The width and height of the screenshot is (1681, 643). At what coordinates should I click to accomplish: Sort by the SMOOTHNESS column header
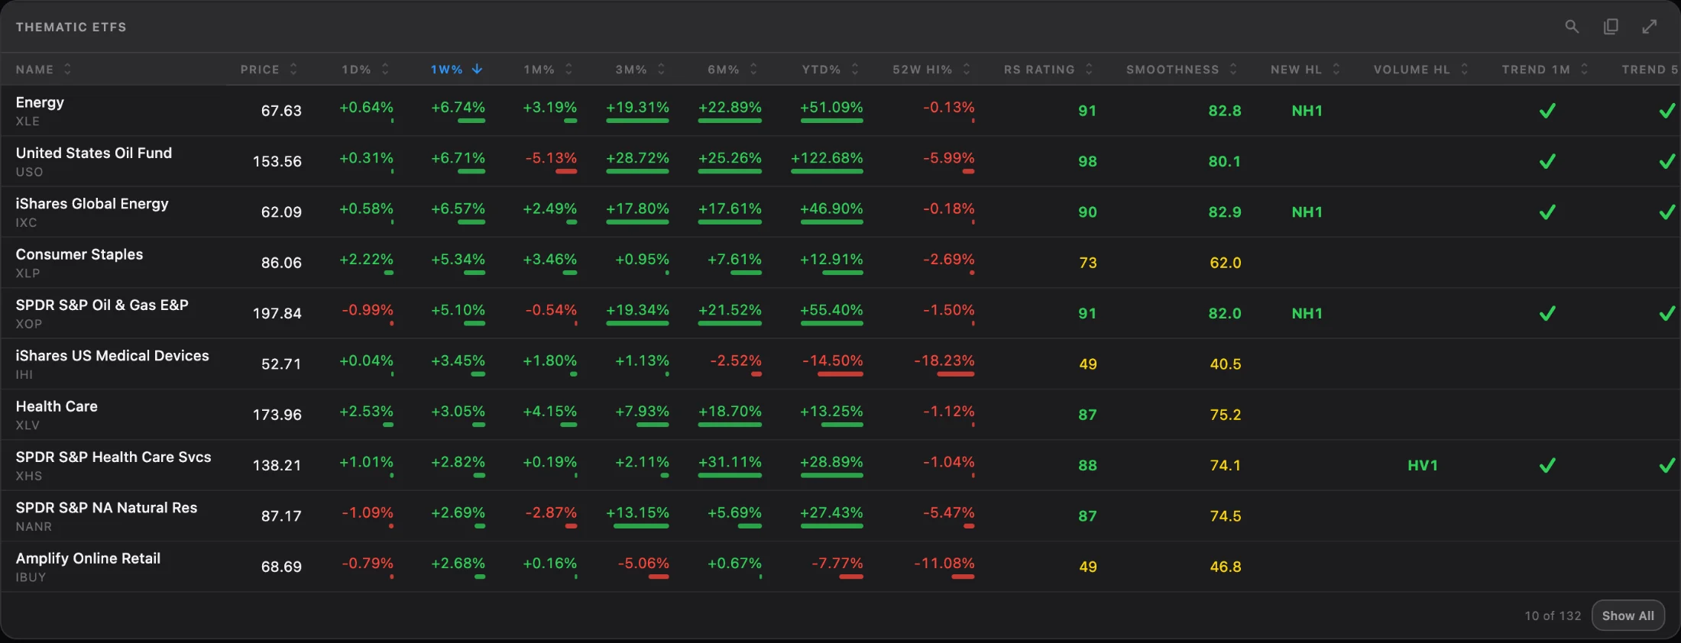point(1173,69)
